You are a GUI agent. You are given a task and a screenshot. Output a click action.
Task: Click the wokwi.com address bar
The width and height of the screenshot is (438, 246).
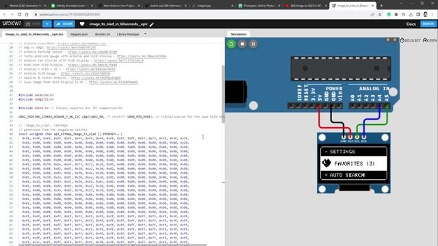coord(196,14)
